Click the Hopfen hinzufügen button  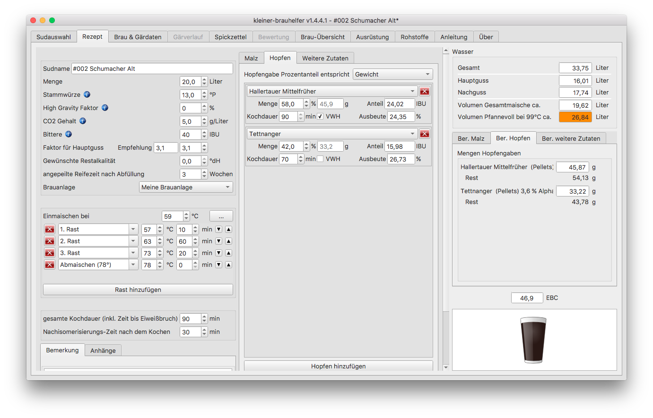pos(338,366)
